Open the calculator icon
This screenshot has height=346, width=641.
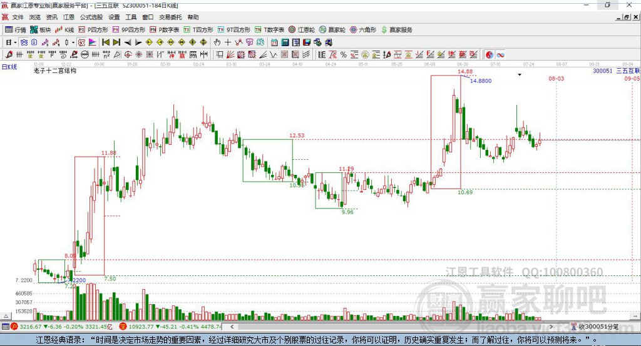coord(285,42)
